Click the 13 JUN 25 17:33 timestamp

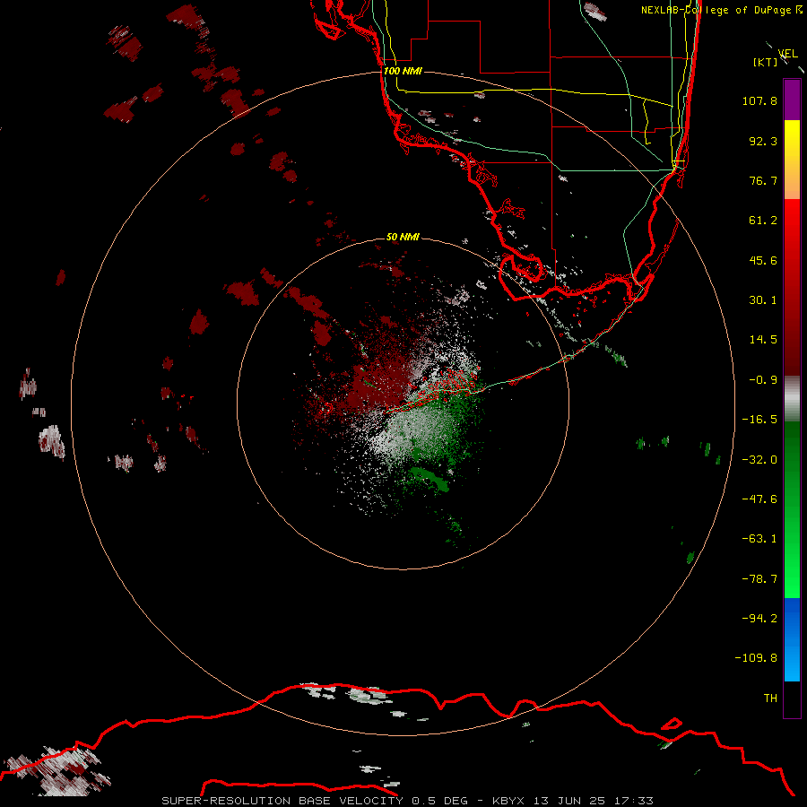tap(593, 801)
